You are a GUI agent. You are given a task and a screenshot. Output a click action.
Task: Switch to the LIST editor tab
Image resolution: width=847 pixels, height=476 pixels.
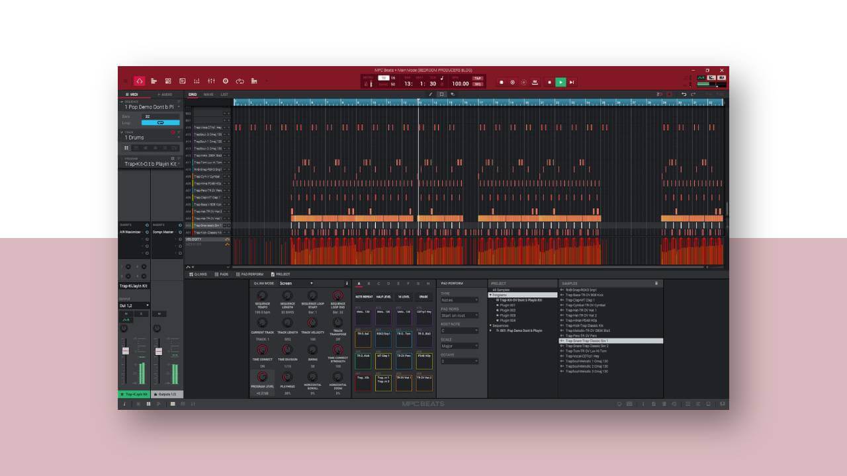click(224, 95)
